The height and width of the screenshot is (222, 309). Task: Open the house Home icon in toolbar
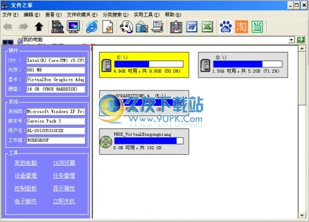[57, 27]
